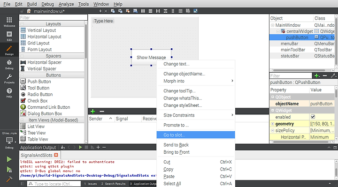Open the Build menu
The image size is (338, 187).
(x=32, y=4)
